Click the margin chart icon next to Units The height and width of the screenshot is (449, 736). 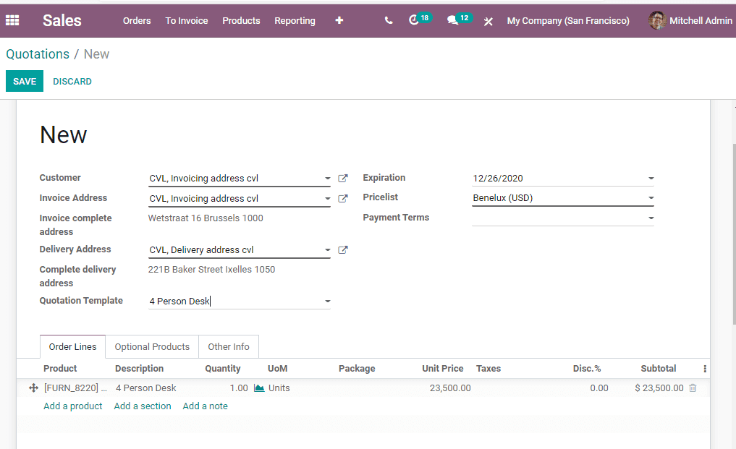pos(260,388)
